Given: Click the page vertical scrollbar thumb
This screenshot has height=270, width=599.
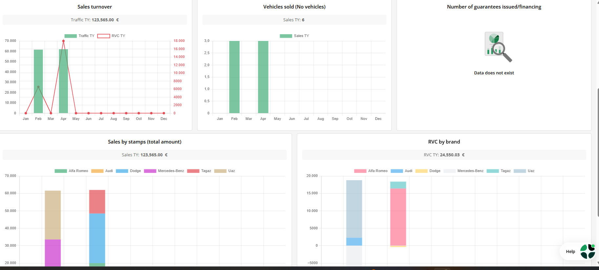Looking at the screenshot, I should [x=598, y=152].
